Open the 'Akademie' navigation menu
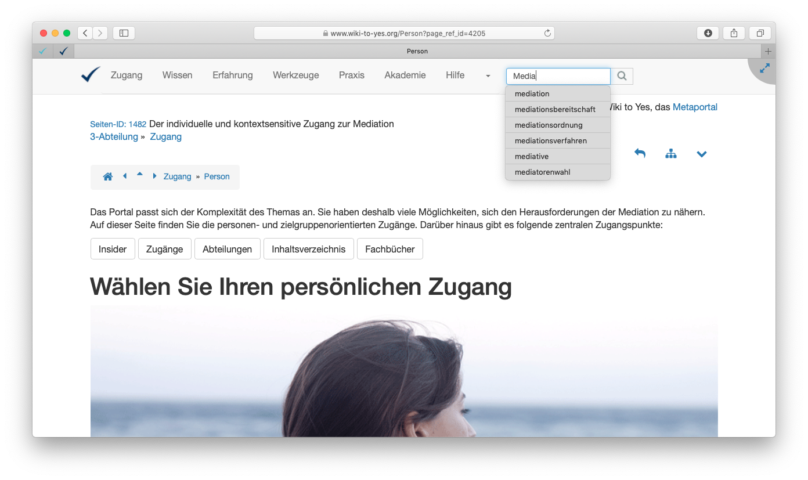The image size is (808, 480). 405,75
